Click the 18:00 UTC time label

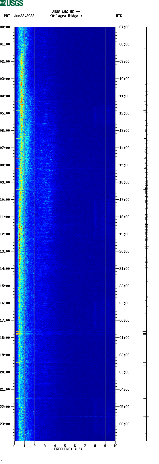click(124, 217)
